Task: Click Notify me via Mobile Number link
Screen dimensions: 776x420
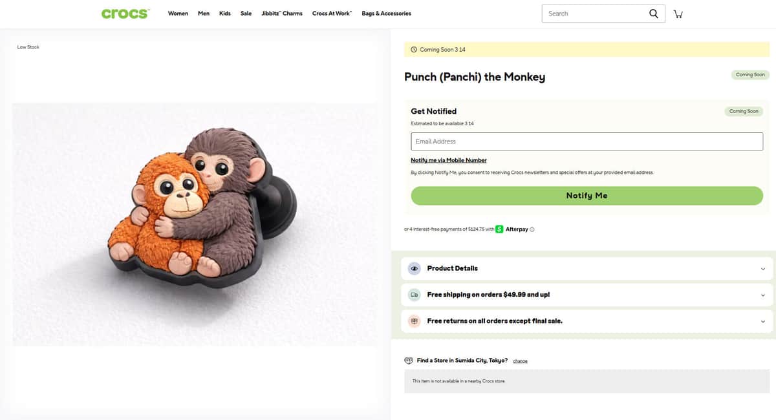Action: coord(449,160)
